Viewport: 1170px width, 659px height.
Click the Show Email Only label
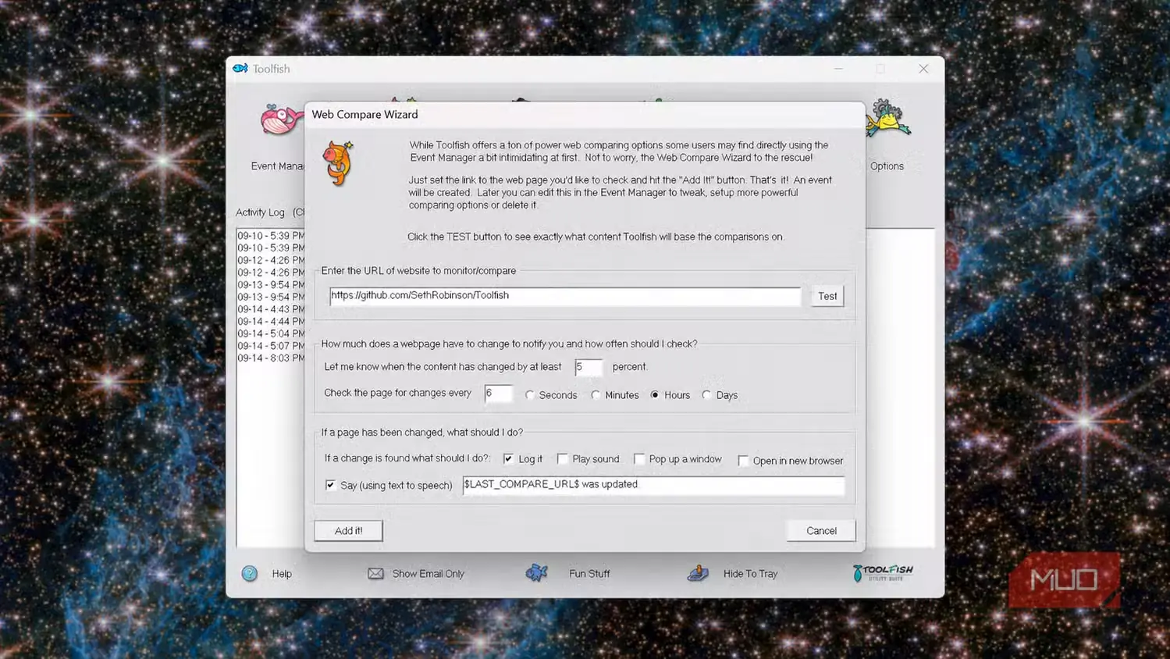(x=429, y=574)
